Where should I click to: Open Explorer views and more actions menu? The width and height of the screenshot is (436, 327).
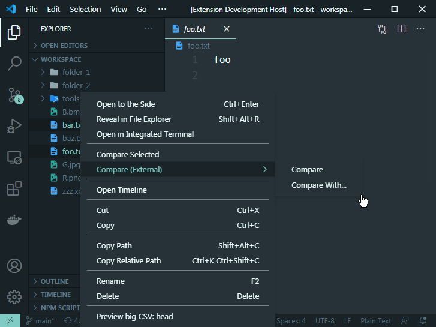coord(149,29)
